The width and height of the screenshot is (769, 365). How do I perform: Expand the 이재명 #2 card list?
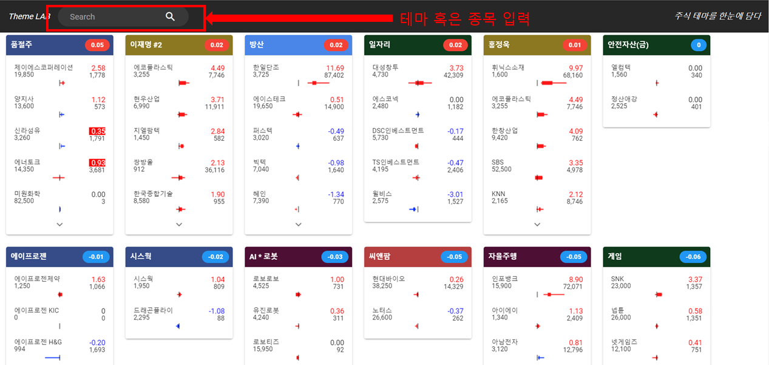[x=179, y=224]
